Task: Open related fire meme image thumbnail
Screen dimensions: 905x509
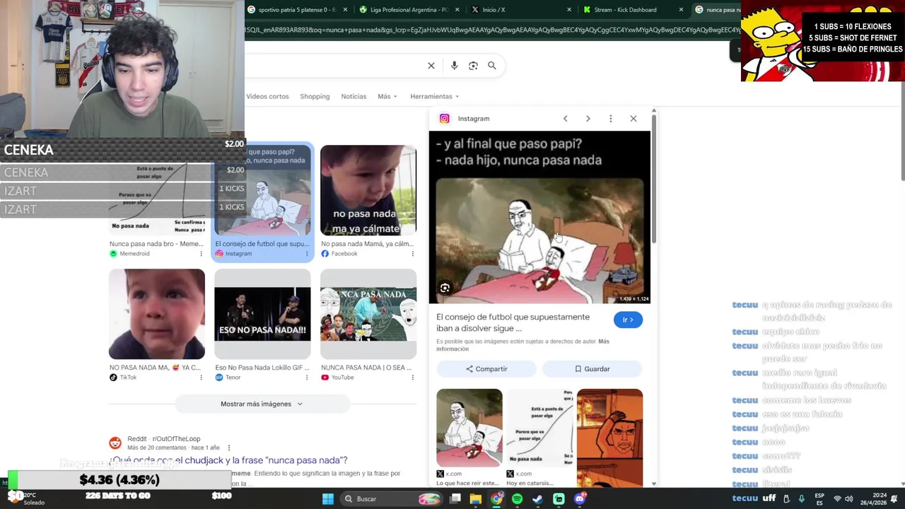Action: point(609,437)
